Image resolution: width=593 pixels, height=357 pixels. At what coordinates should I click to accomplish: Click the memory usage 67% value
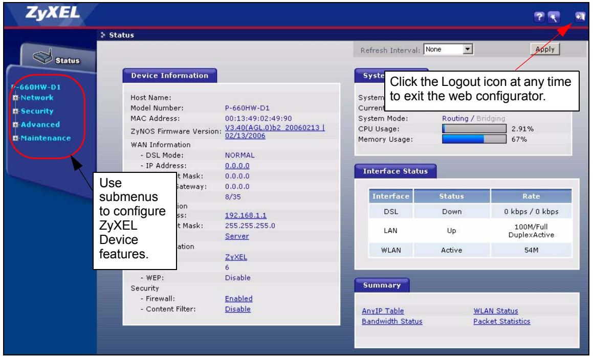point(519,139)
